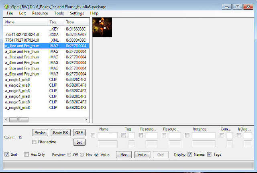
Task: Click the list's left scroll arrow
Action: [6, 120]
